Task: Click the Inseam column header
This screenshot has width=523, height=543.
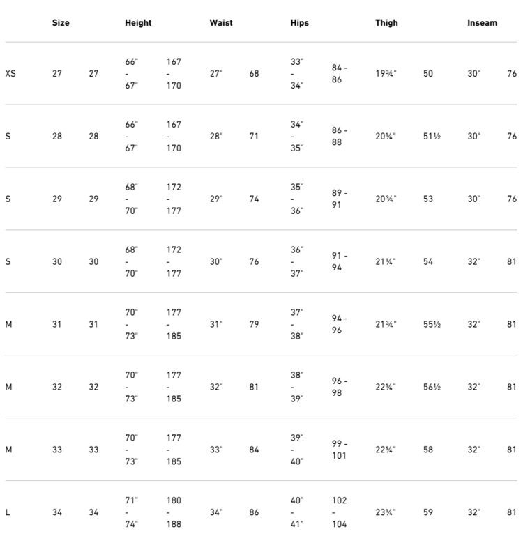Action: pos(482,23)
